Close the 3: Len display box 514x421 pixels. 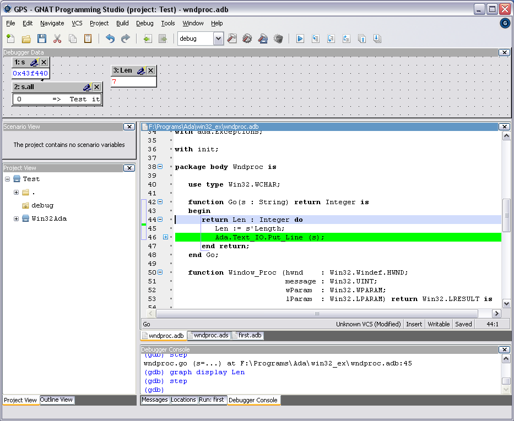[x=150, y=70]
